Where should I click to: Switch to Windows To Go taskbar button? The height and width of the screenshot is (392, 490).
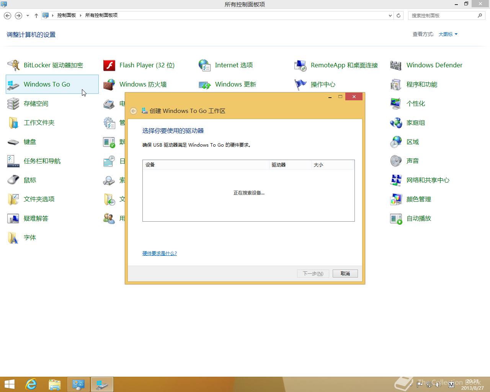pyautogui.click(x=102, y=384)
